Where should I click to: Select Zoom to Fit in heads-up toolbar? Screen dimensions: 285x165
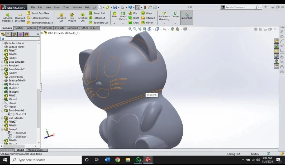coord(130,29)
